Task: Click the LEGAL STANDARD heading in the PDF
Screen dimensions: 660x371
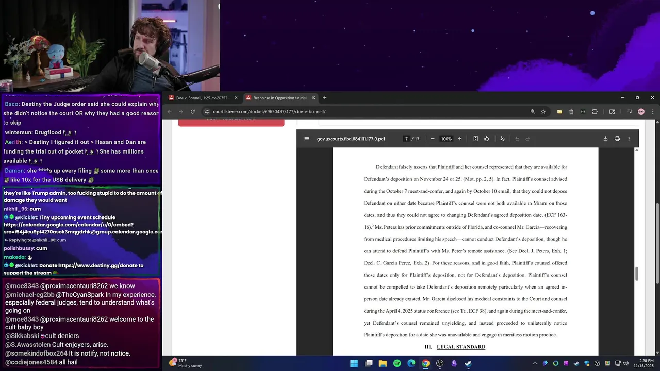Action: [x=461, y=347]
